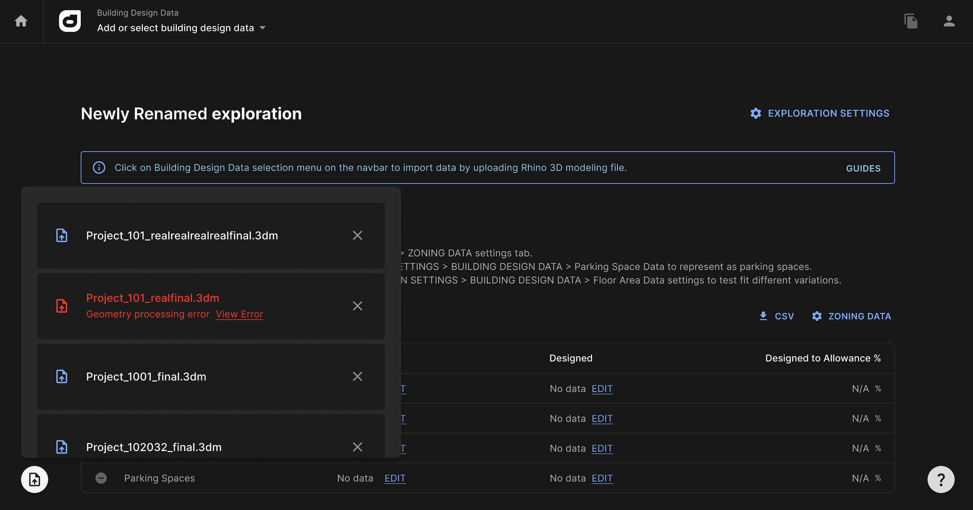Click the home icon in navbar
The height and width of the screenshot is (510, 973).
pos(21,21)
